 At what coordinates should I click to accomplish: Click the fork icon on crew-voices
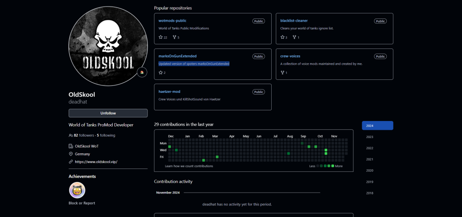pos(282,73)
